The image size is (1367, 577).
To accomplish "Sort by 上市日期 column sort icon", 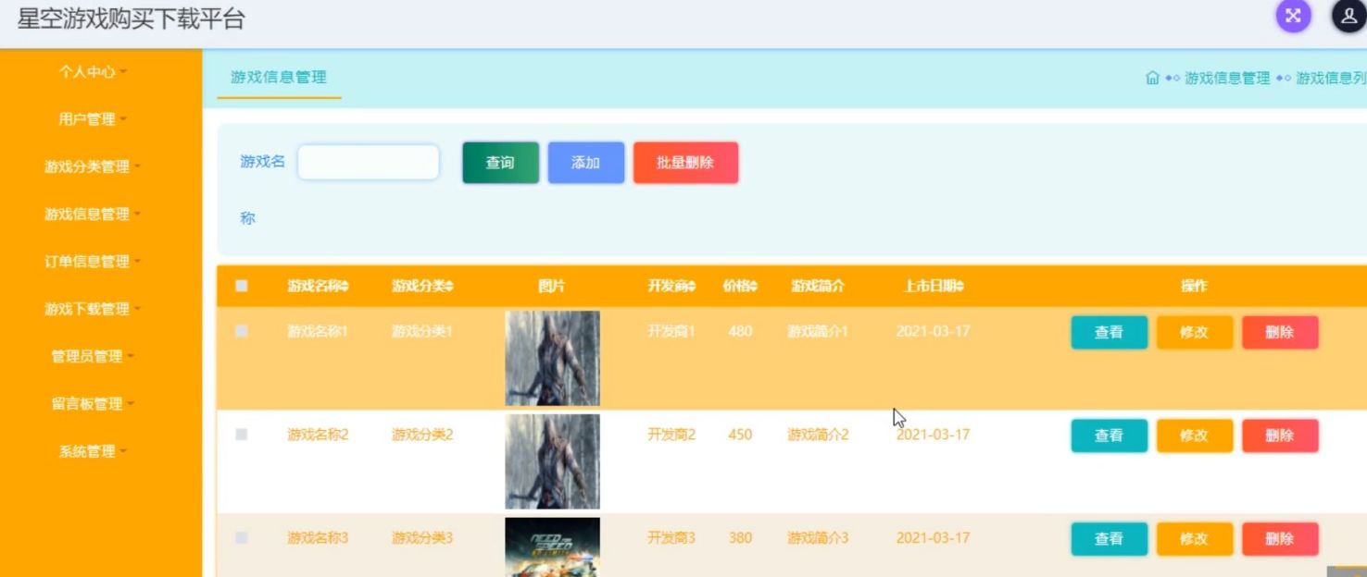I will pos(959,287).
